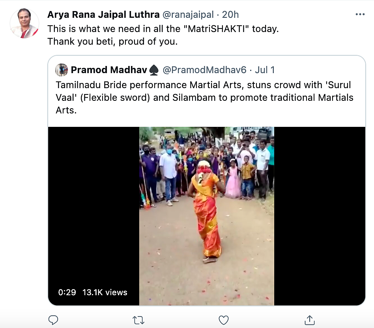Click the spade emoji beside Pramod Madhav
Viewport: 374px width, 328px height.
point(154,70)
